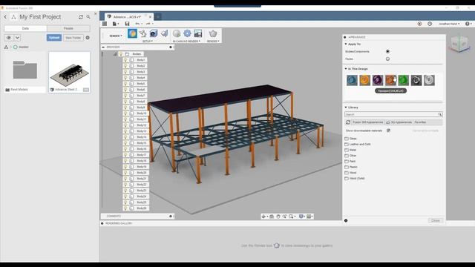Collapse the Apply To section
The height and width of the screenshot is (267, 475).
click(x=346, y=44)
